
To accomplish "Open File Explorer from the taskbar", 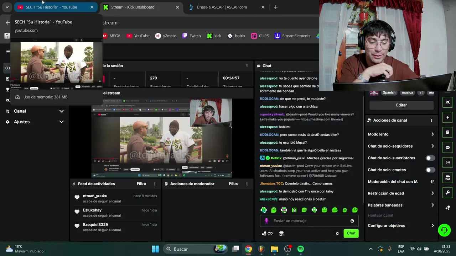I will 274,249.
